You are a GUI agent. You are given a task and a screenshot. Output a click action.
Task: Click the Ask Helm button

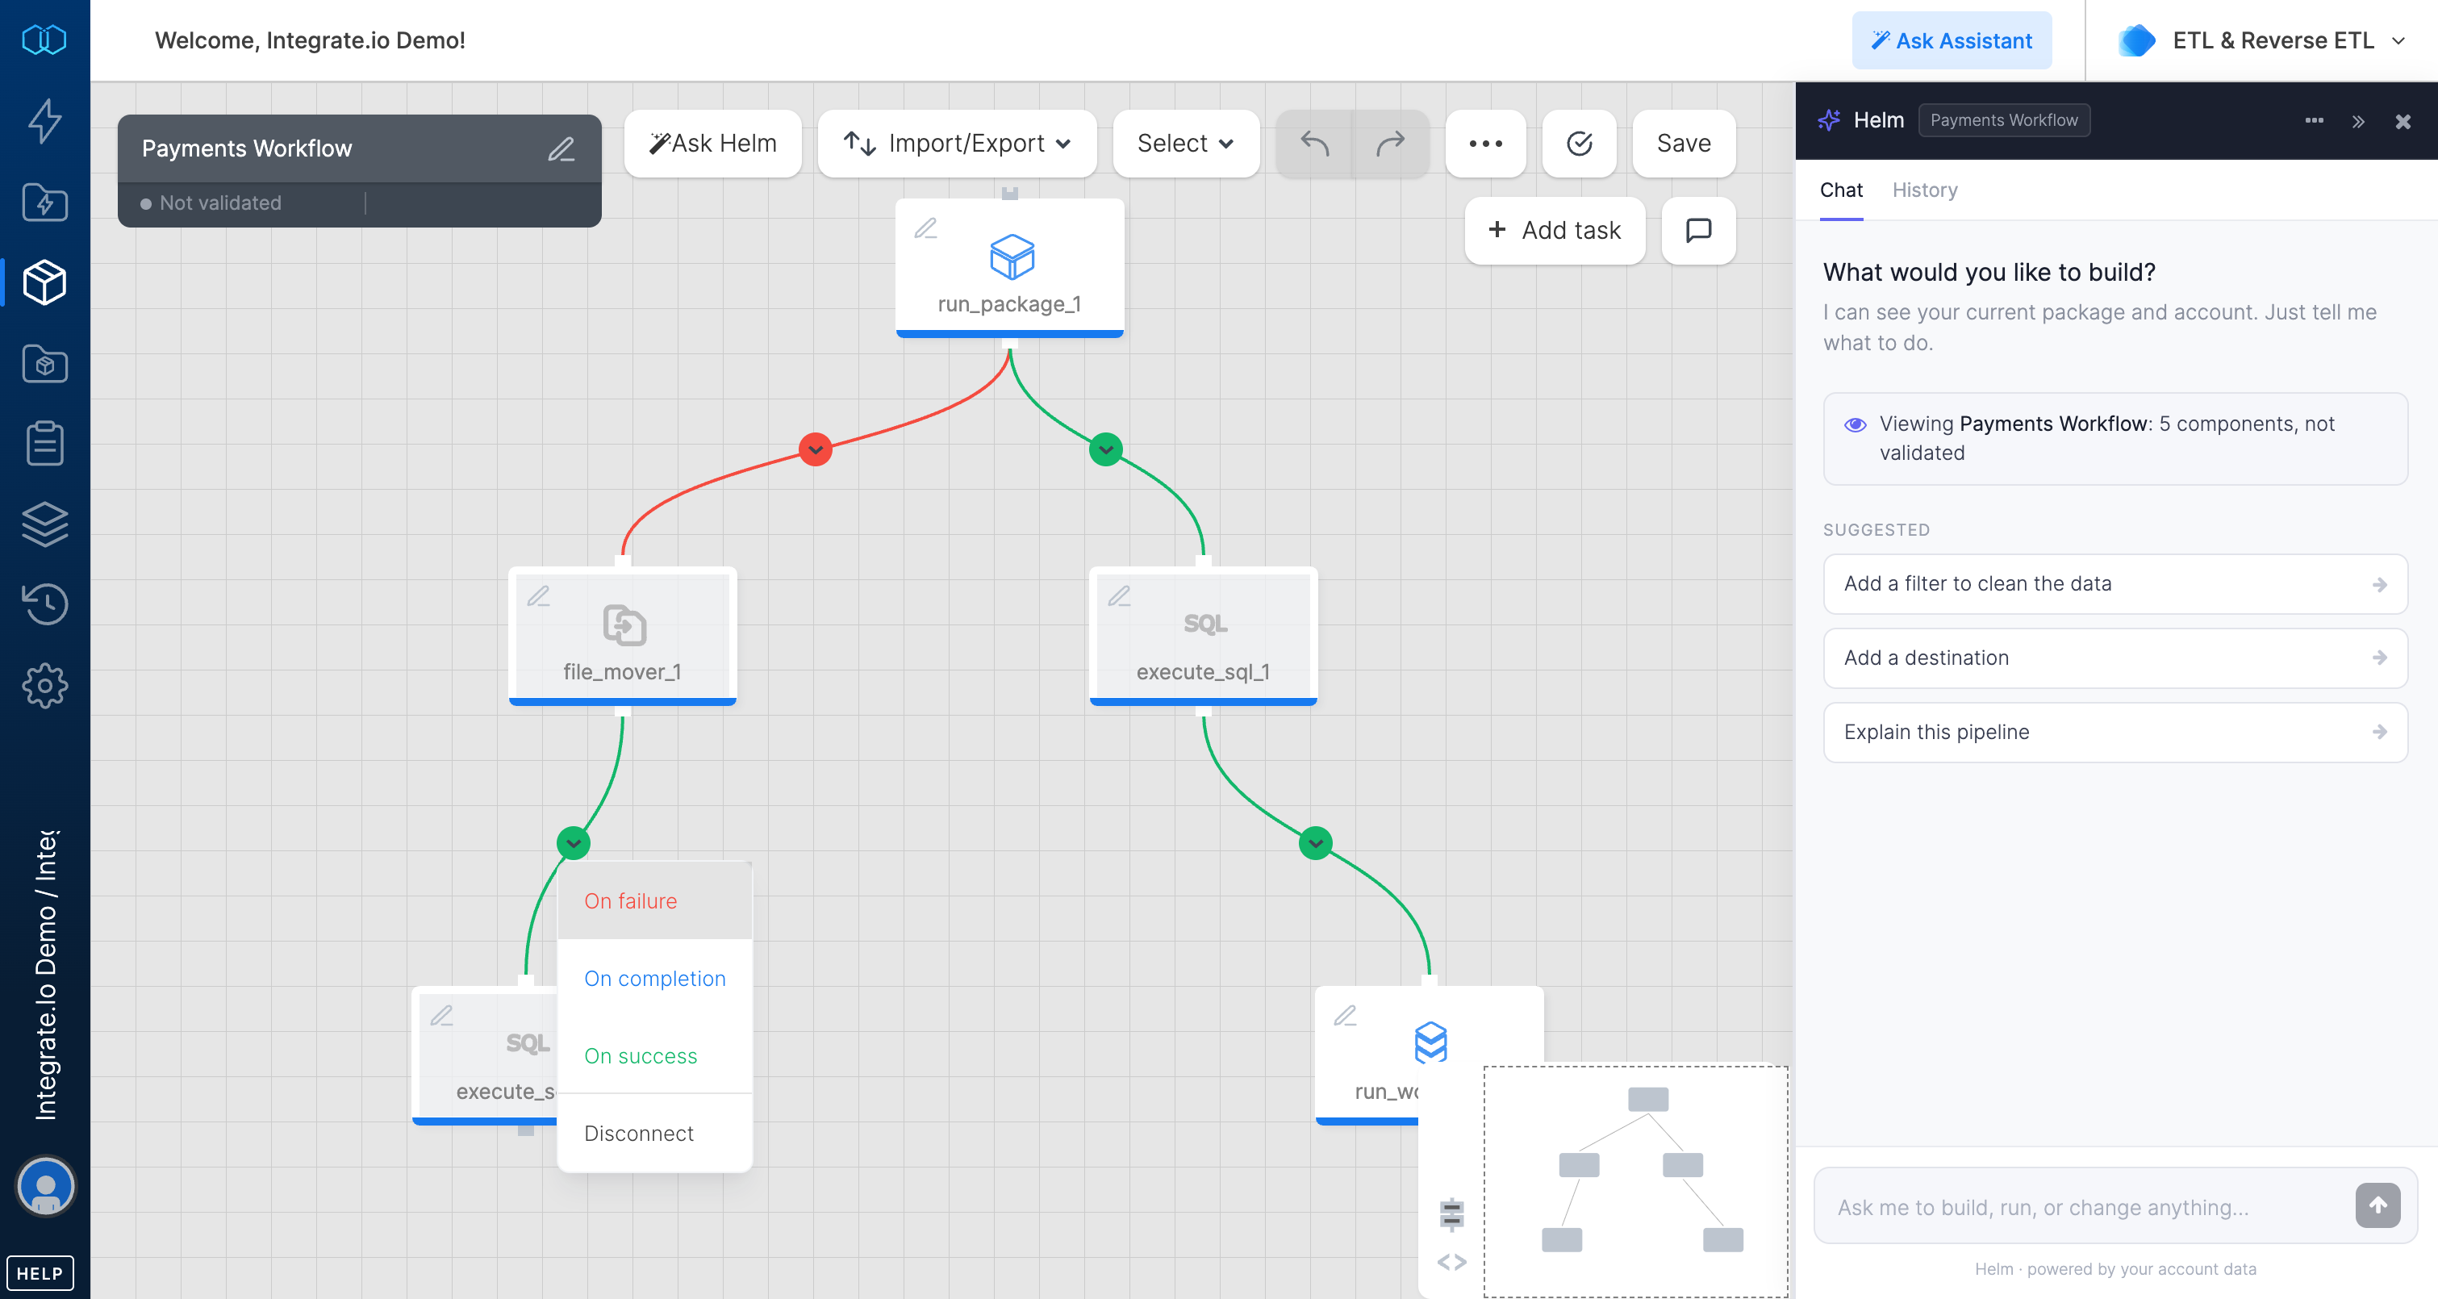[x=712, y=144]
